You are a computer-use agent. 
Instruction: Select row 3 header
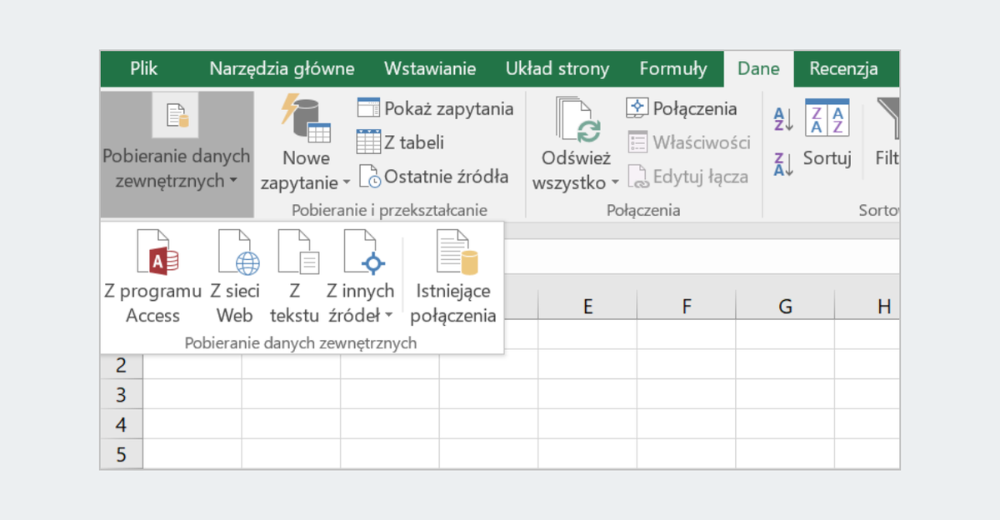pos(122,395)
